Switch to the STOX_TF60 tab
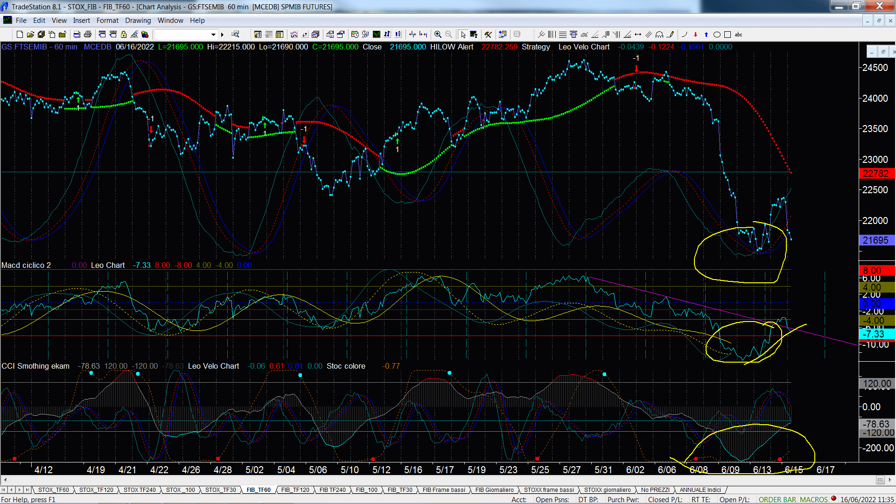Image resolution: width=896 pixels, height=504 pixels. [x=53, y=490]
